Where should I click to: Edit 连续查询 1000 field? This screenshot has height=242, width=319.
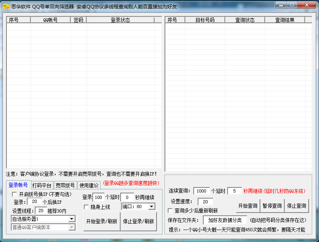(201, 191)
